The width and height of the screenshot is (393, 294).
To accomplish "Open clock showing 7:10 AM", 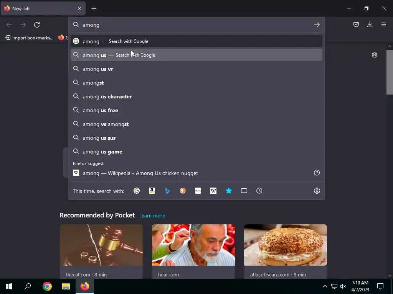I will coord(360,286).
